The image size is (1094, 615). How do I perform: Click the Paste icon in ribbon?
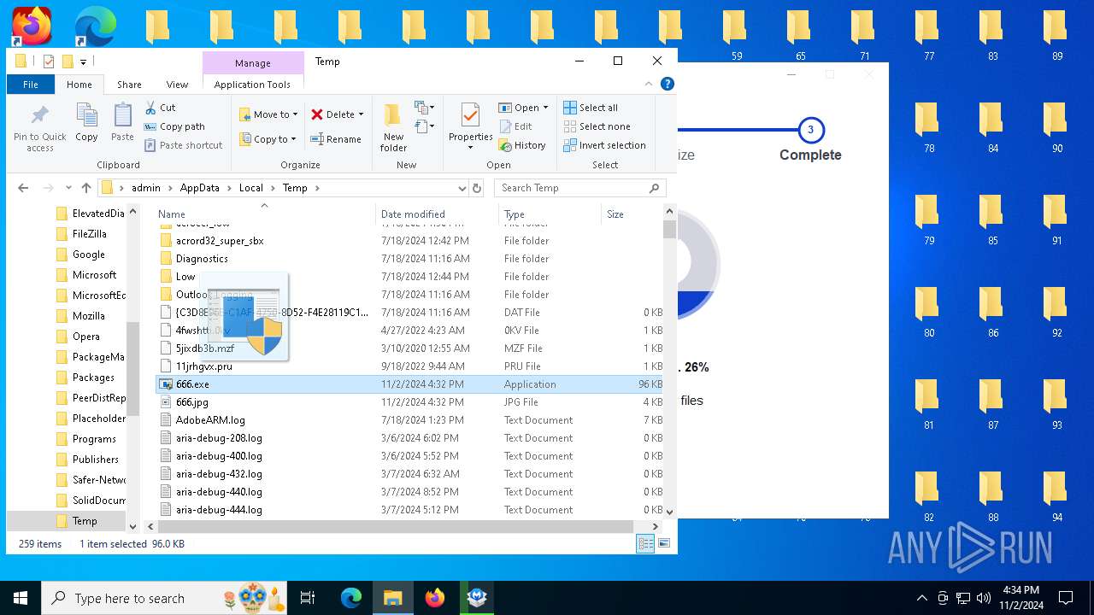coord(122,122)
